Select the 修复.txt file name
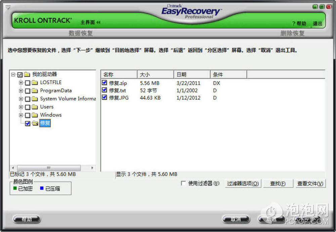The width and height of the screenshot is (336, 232). coord(117,90)
